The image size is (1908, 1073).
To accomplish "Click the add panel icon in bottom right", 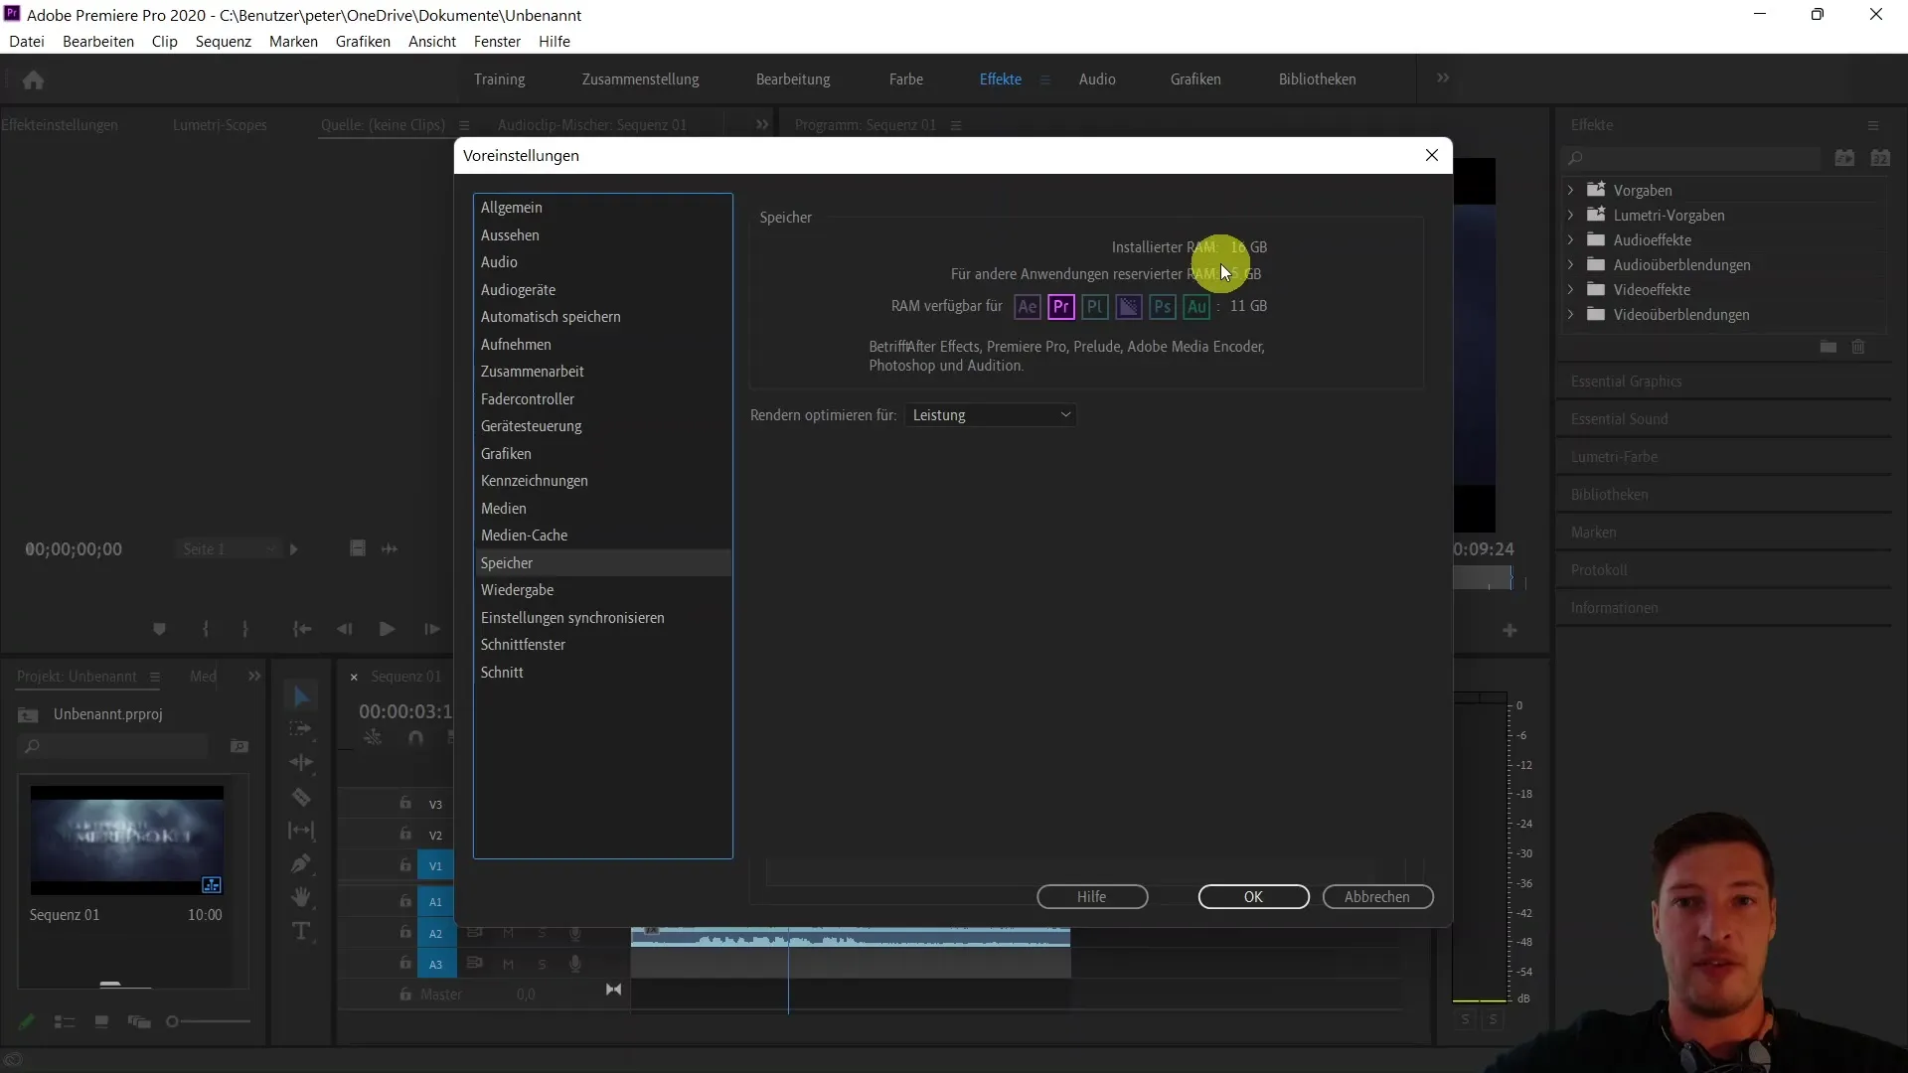I will click(x=1510, y=630).
